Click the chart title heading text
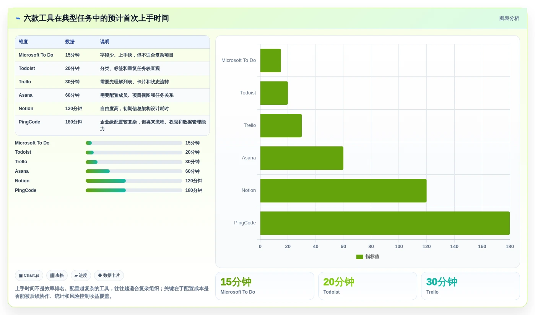The width and height of the screenshot is (535, 315). tap(96, 18)
